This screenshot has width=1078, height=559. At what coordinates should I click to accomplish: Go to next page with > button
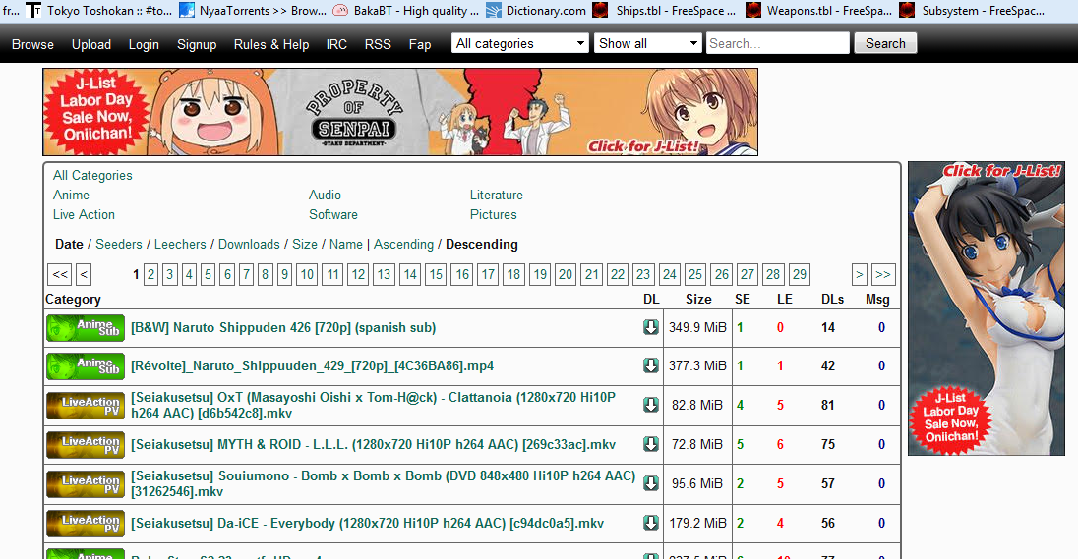(859, 275)
